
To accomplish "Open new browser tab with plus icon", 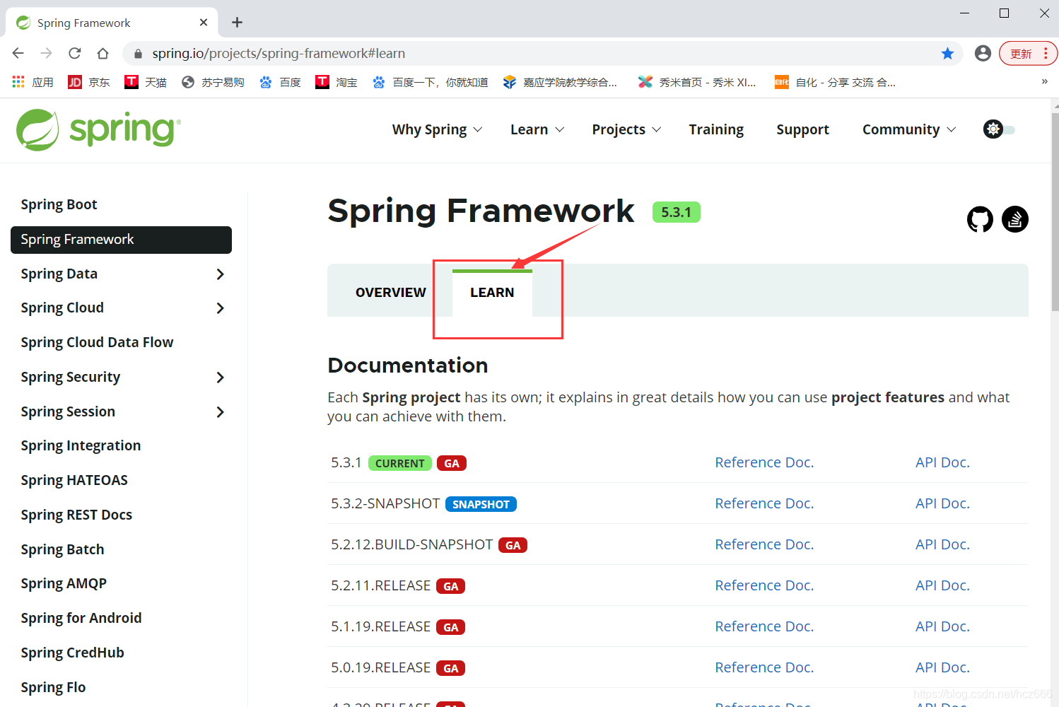I will [238, 23].
